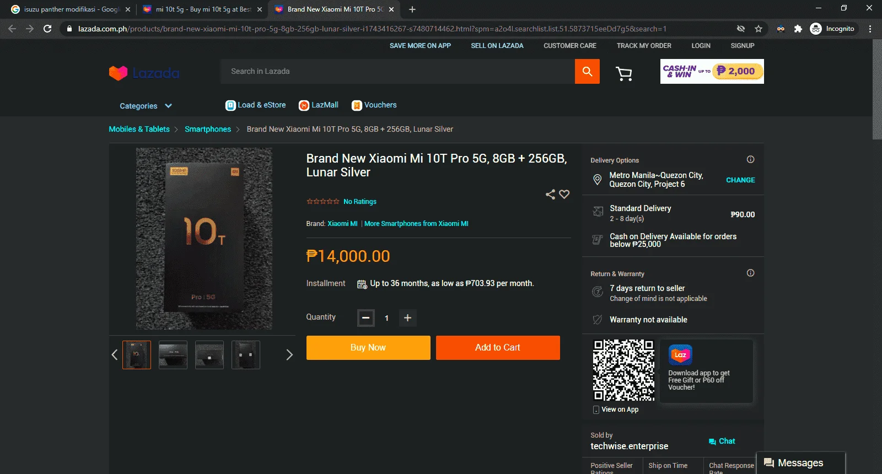
Task: Open SAVE MORE ON APP menu item
Action: [x=420, y=46]
